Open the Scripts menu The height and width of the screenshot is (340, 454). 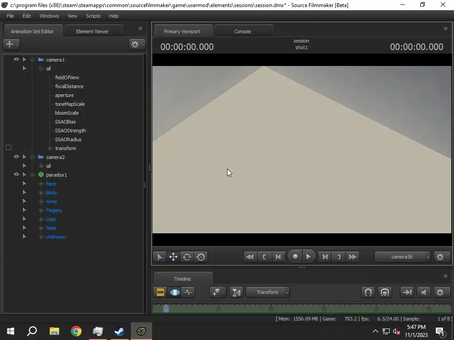tap(93, 16)
